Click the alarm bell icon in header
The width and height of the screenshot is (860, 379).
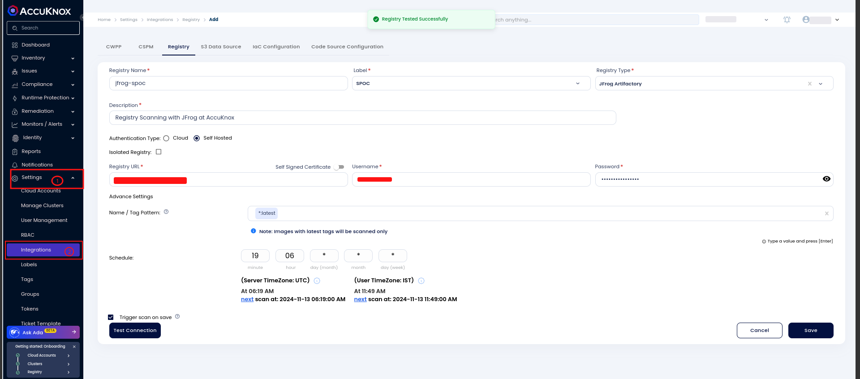tap(787, 20)
